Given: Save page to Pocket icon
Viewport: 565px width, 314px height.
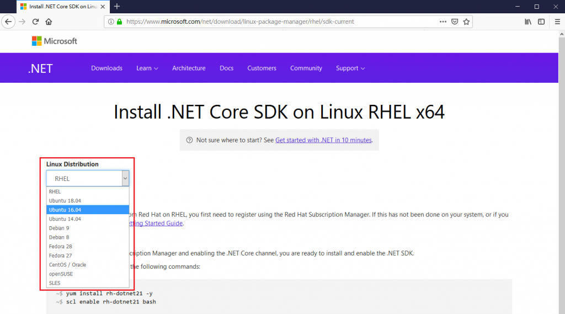Looking at the screenshot, I should (455, 22).
